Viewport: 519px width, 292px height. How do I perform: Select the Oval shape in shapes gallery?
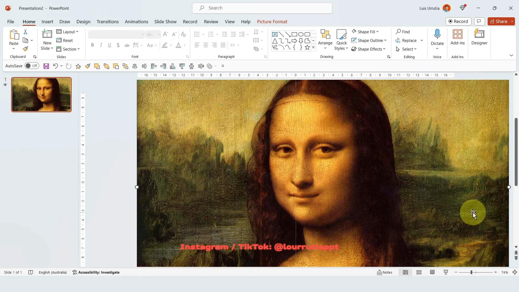tap(301, 34)
